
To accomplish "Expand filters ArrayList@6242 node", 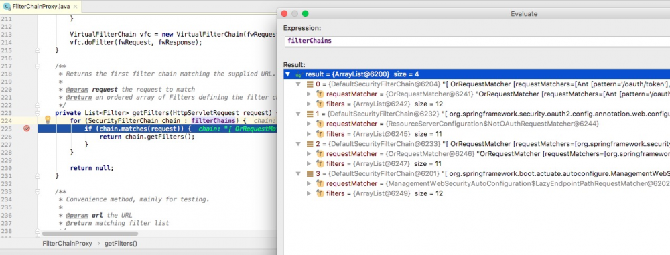I will pyautogui.click(x=310, y=104).
